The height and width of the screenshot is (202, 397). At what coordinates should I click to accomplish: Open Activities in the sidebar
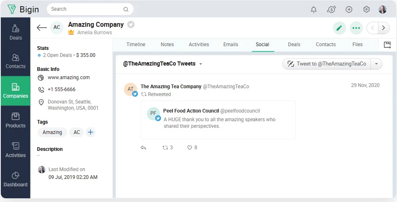[x=16, y=150]
